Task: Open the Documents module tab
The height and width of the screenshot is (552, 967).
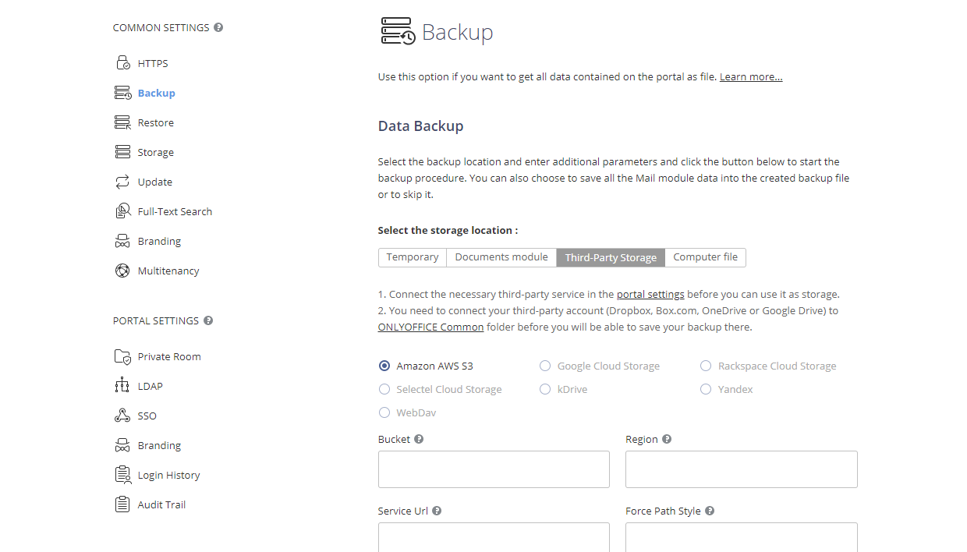Action: (x=501, y=257)
